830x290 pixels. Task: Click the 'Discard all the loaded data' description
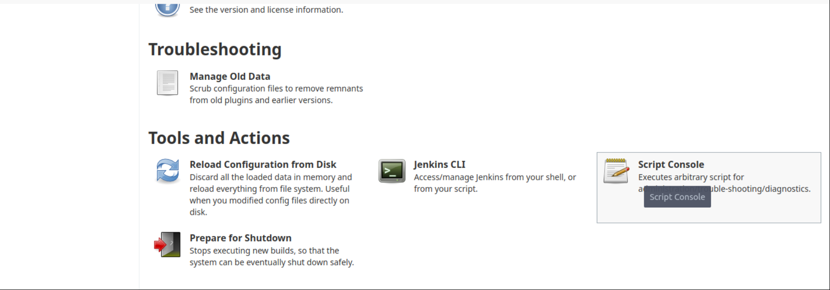tap(271, 194)
